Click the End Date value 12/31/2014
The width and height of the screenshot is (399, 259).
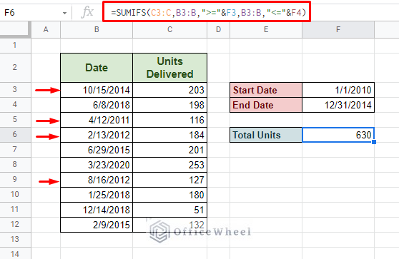338,105
